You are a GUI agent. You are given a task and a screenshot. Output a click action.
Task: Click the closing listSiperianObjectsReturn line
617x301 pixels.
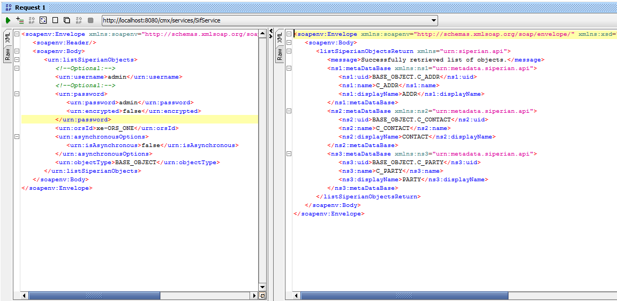tap(368, 196)
